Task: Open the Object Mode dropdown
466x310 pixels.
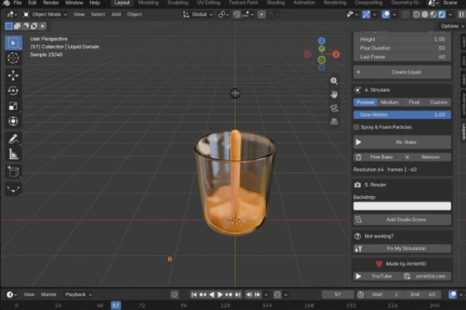Action: point(45,14)
